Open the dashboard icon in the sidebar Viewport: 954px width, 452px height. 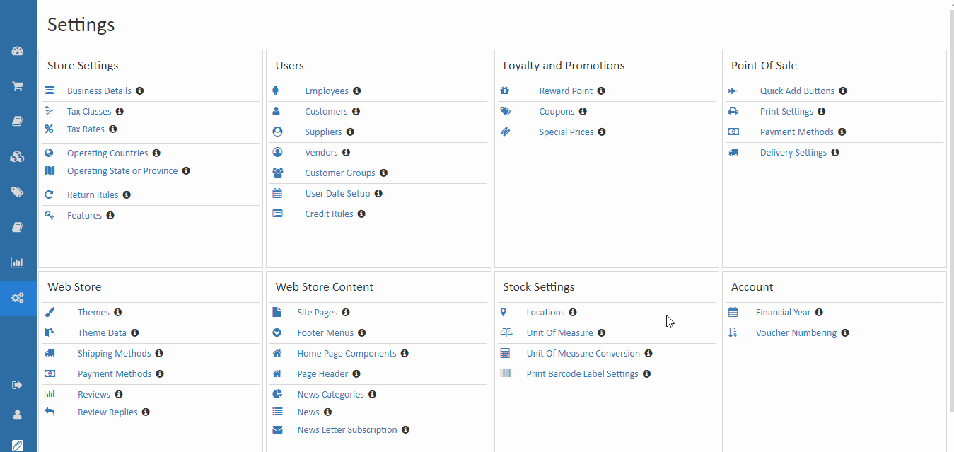click(18, 51)
